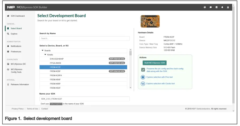
Task: Select FRDM-K66F board
Action: [x=83, y=84]
